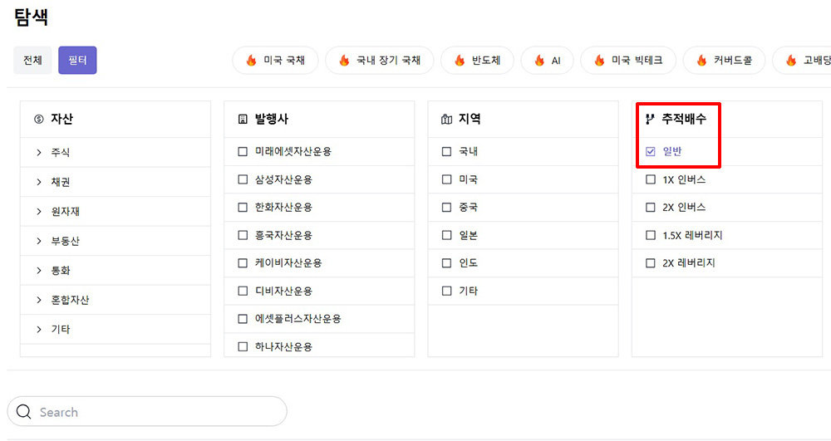Screen dimensions: 831x441
Task: Check the 미래에셋자산운용 issuer checkbox
Action: tap(243, 151)
